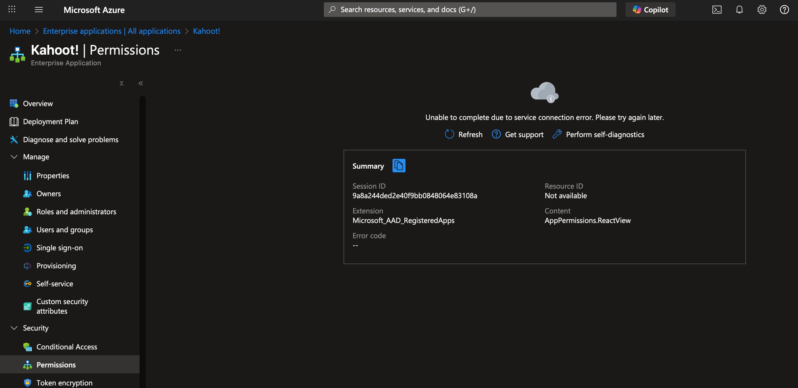This screenshot has height=388, width=798.
Task: Click the Refresh button
Action: coord(463,135)
